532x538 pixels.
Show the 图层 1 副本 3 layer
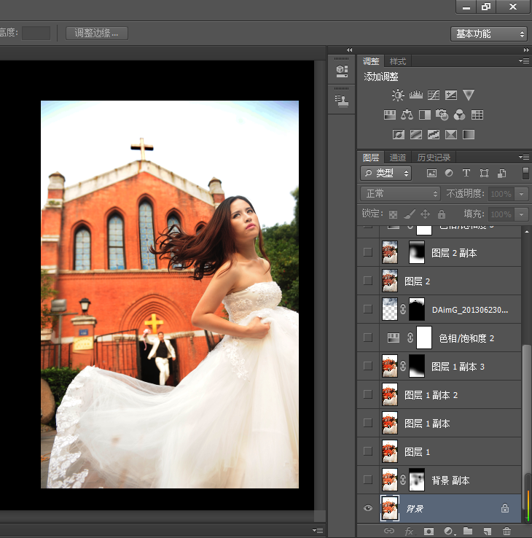click(368, 366)
